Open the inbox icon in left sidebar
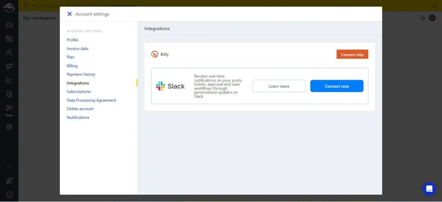The height and width of the screenshot is (202, 442). [x=9, y=25]
